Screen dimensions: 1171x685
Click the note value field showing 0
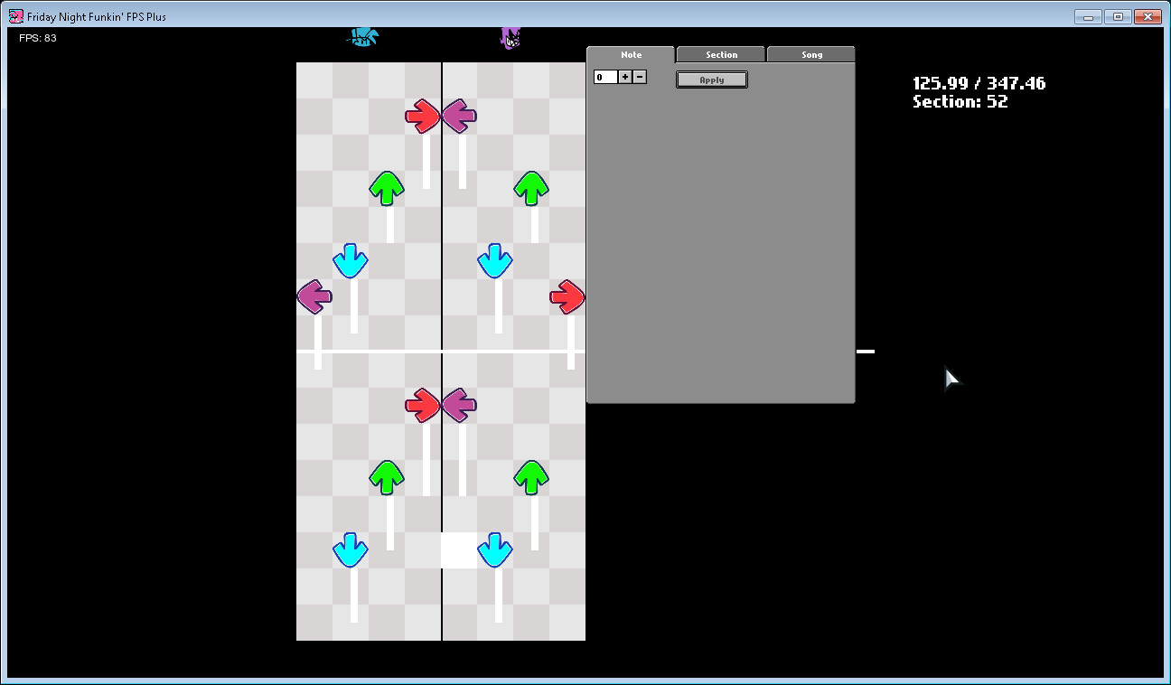click(x=605, y=78)
